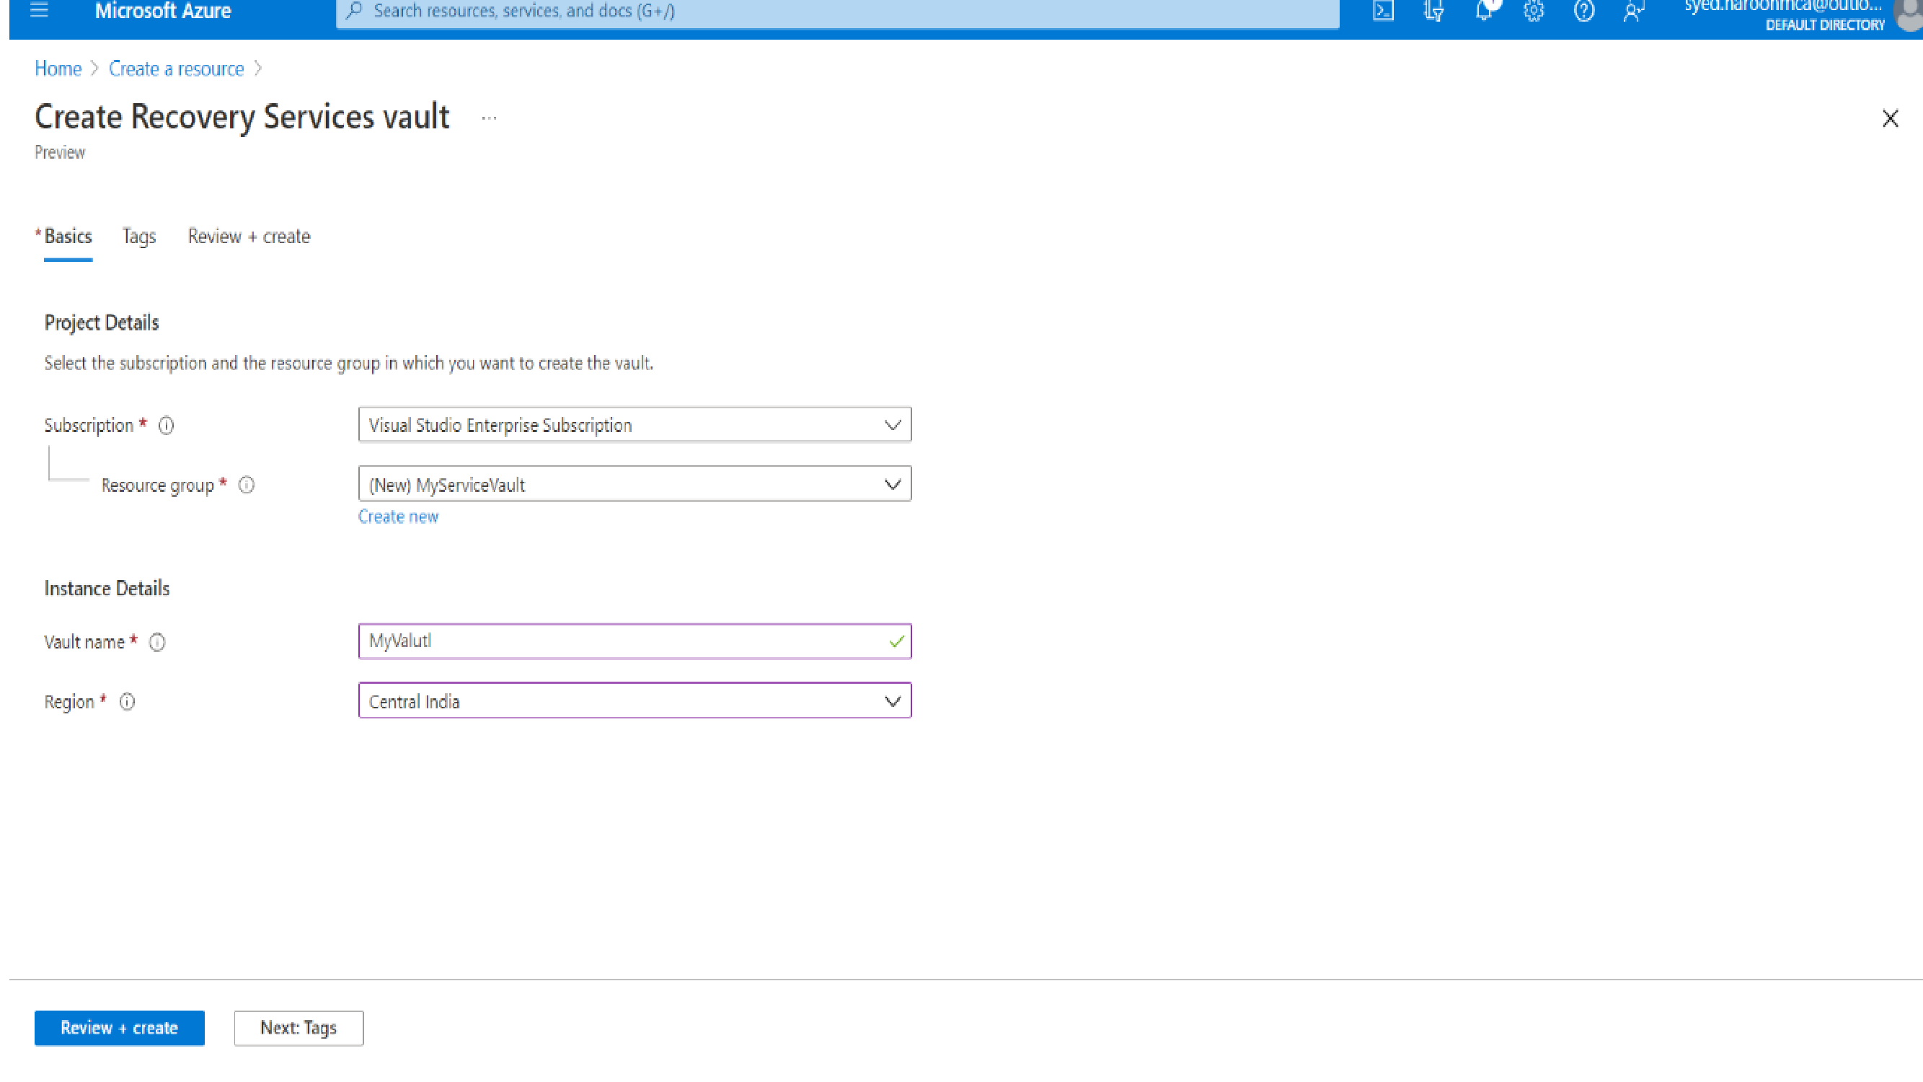Open portal settings gear

[1534, 10]
